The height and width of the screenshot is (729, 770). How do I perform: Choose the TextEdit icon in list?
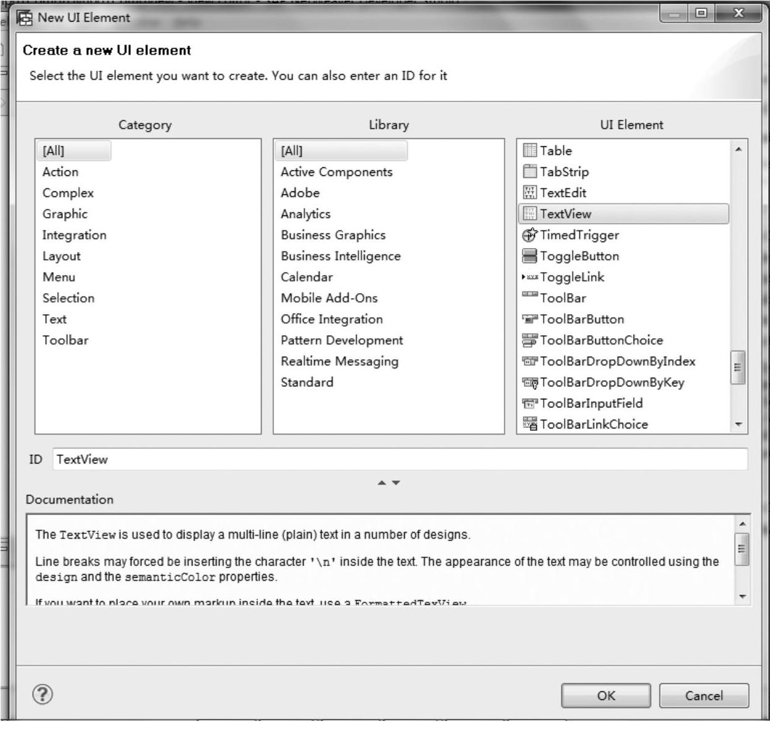coord(529,193)
